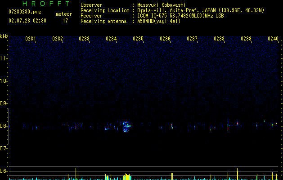Viewport: 283px width, 180px height.
Task: Click the large meteor echo burst near 0234
Action: coord(127,126)
